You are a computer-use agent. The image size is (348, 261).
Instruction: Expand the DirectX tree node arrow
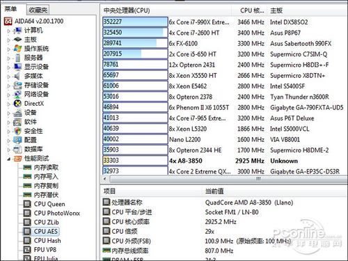9,104
